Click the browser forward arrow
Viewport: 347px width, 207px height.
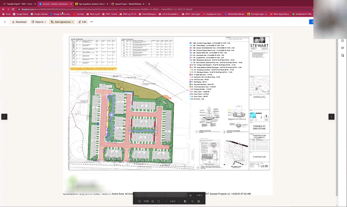(x=8, y=9)
